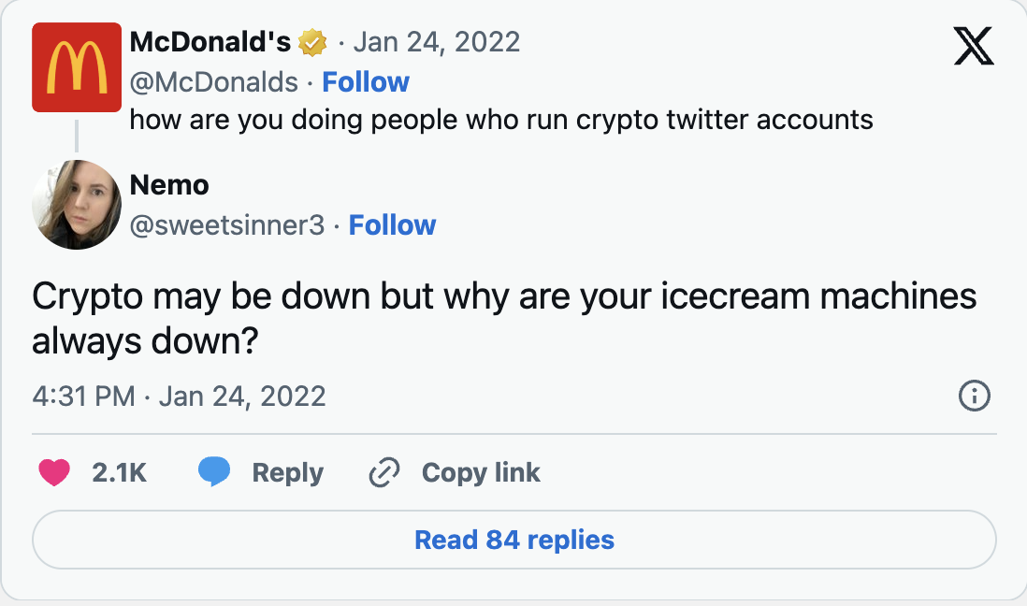Follow the McDonald's account
The height and width of the screenshot is (606, 1027).
[x=366, y=82]
